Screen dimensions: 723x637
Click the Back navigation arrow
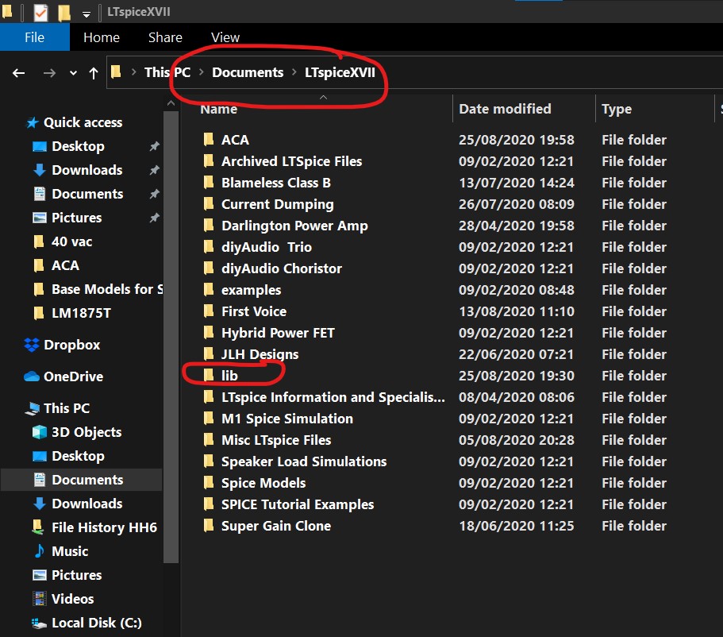point(18,73)
